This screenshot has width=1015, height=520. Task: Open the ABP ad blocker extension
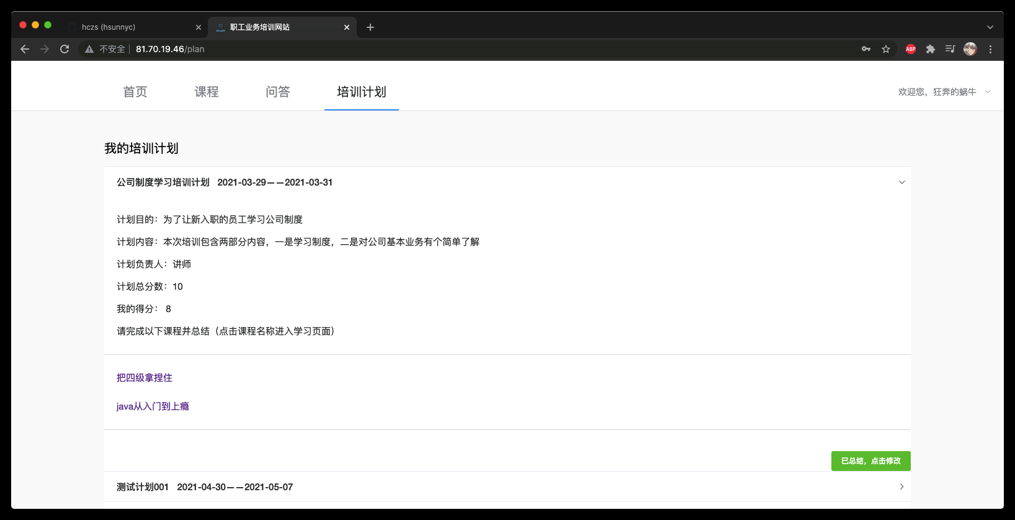point(911,49)
